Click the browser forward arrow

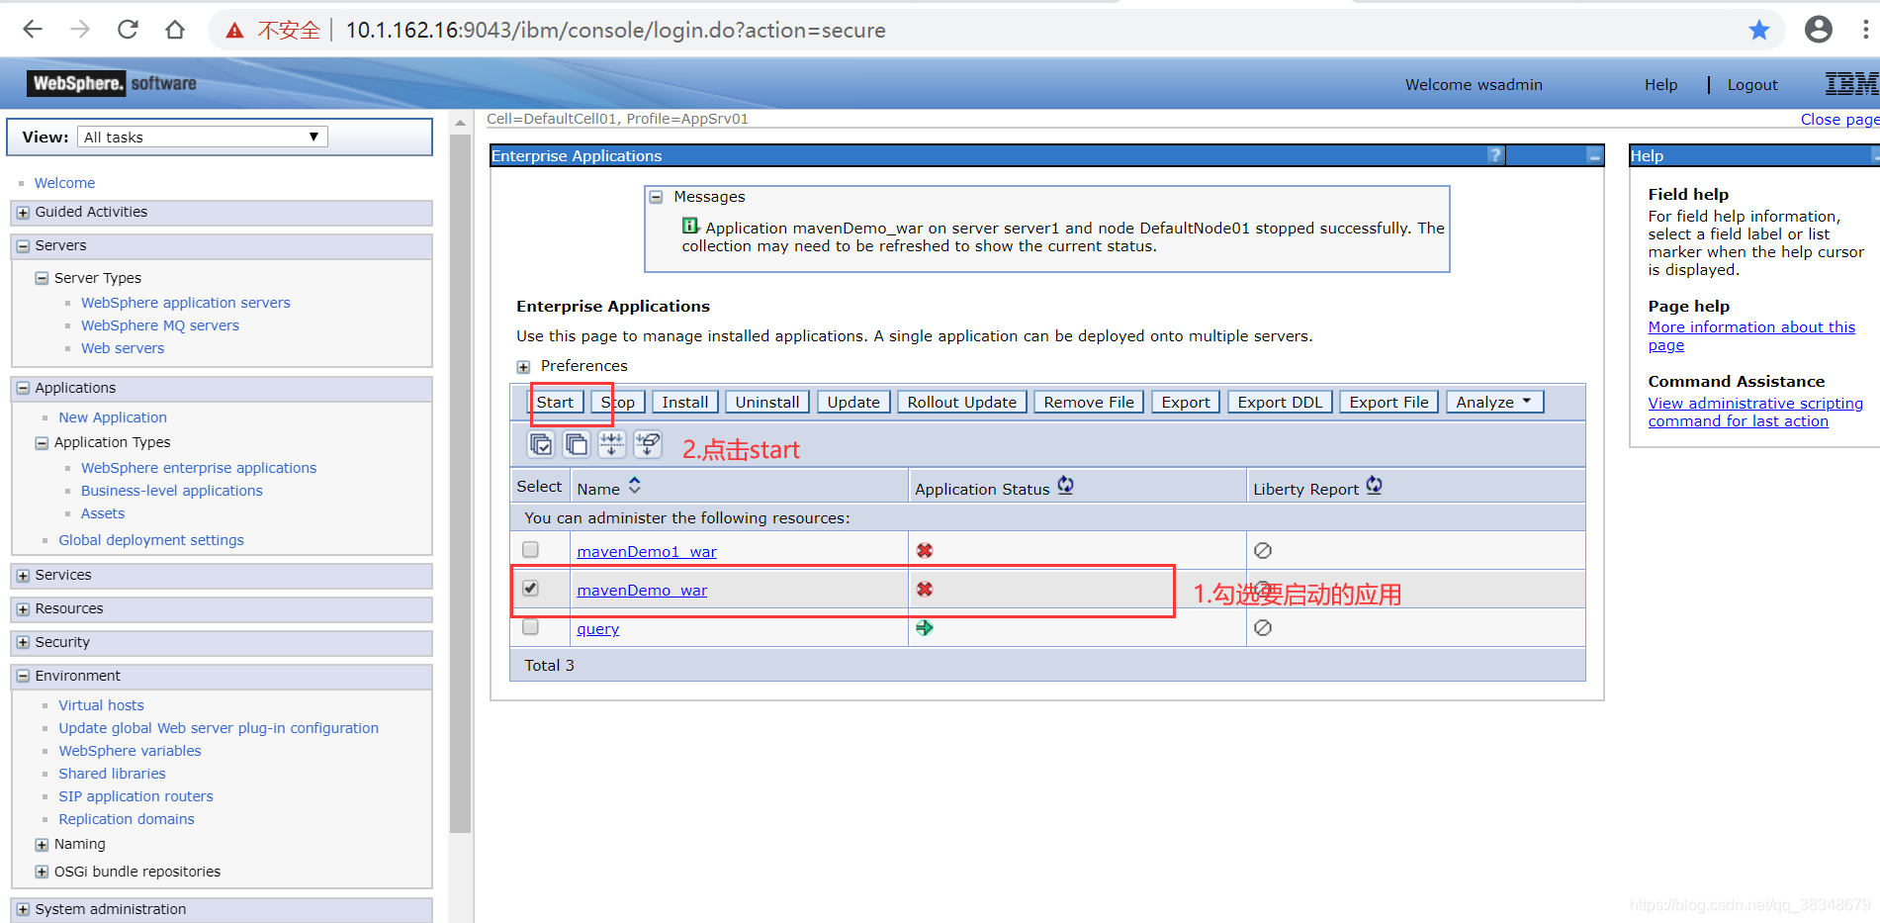80,30
